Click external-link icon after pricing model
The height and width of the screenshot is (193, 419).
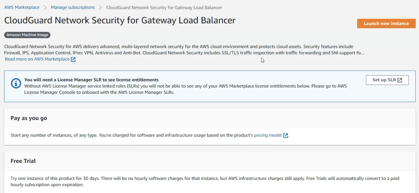point(286,135)
